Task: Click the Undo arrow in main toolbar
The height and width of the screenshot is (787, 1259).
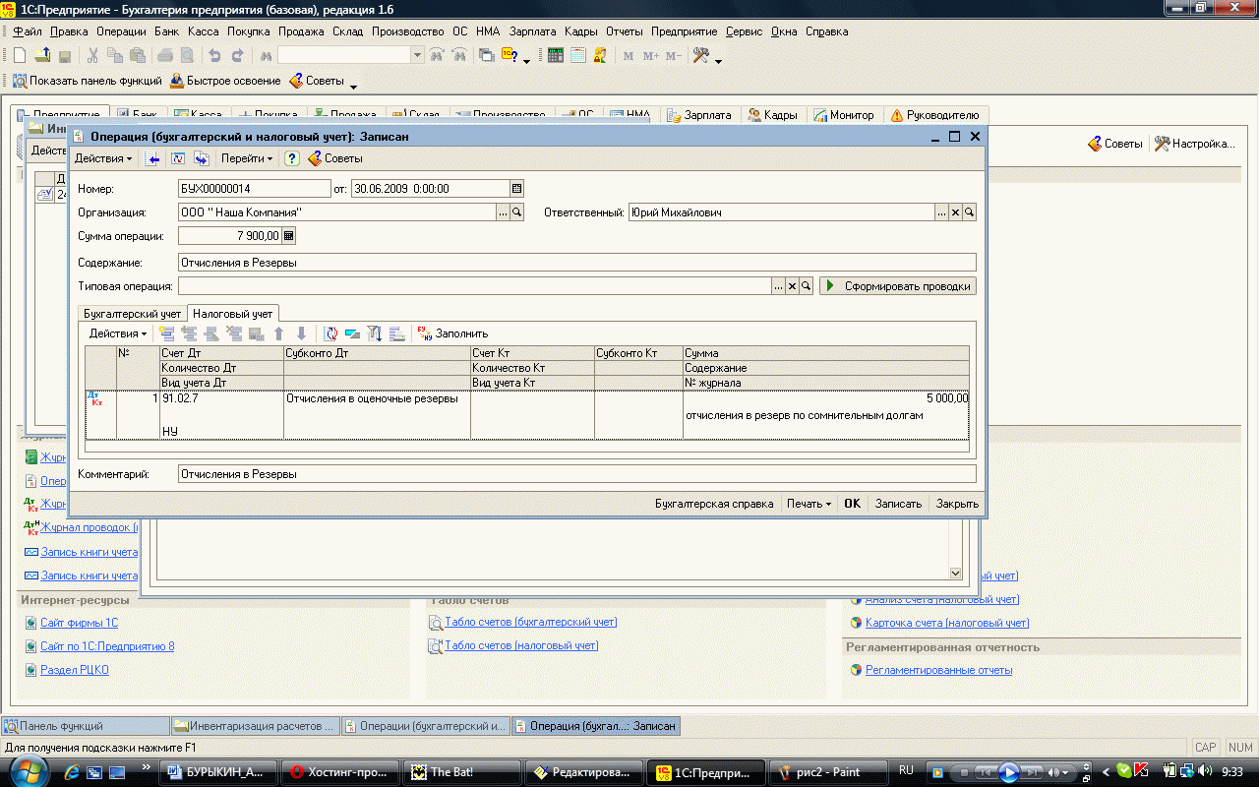Action: pyautogui.click(x=214, y=56)
